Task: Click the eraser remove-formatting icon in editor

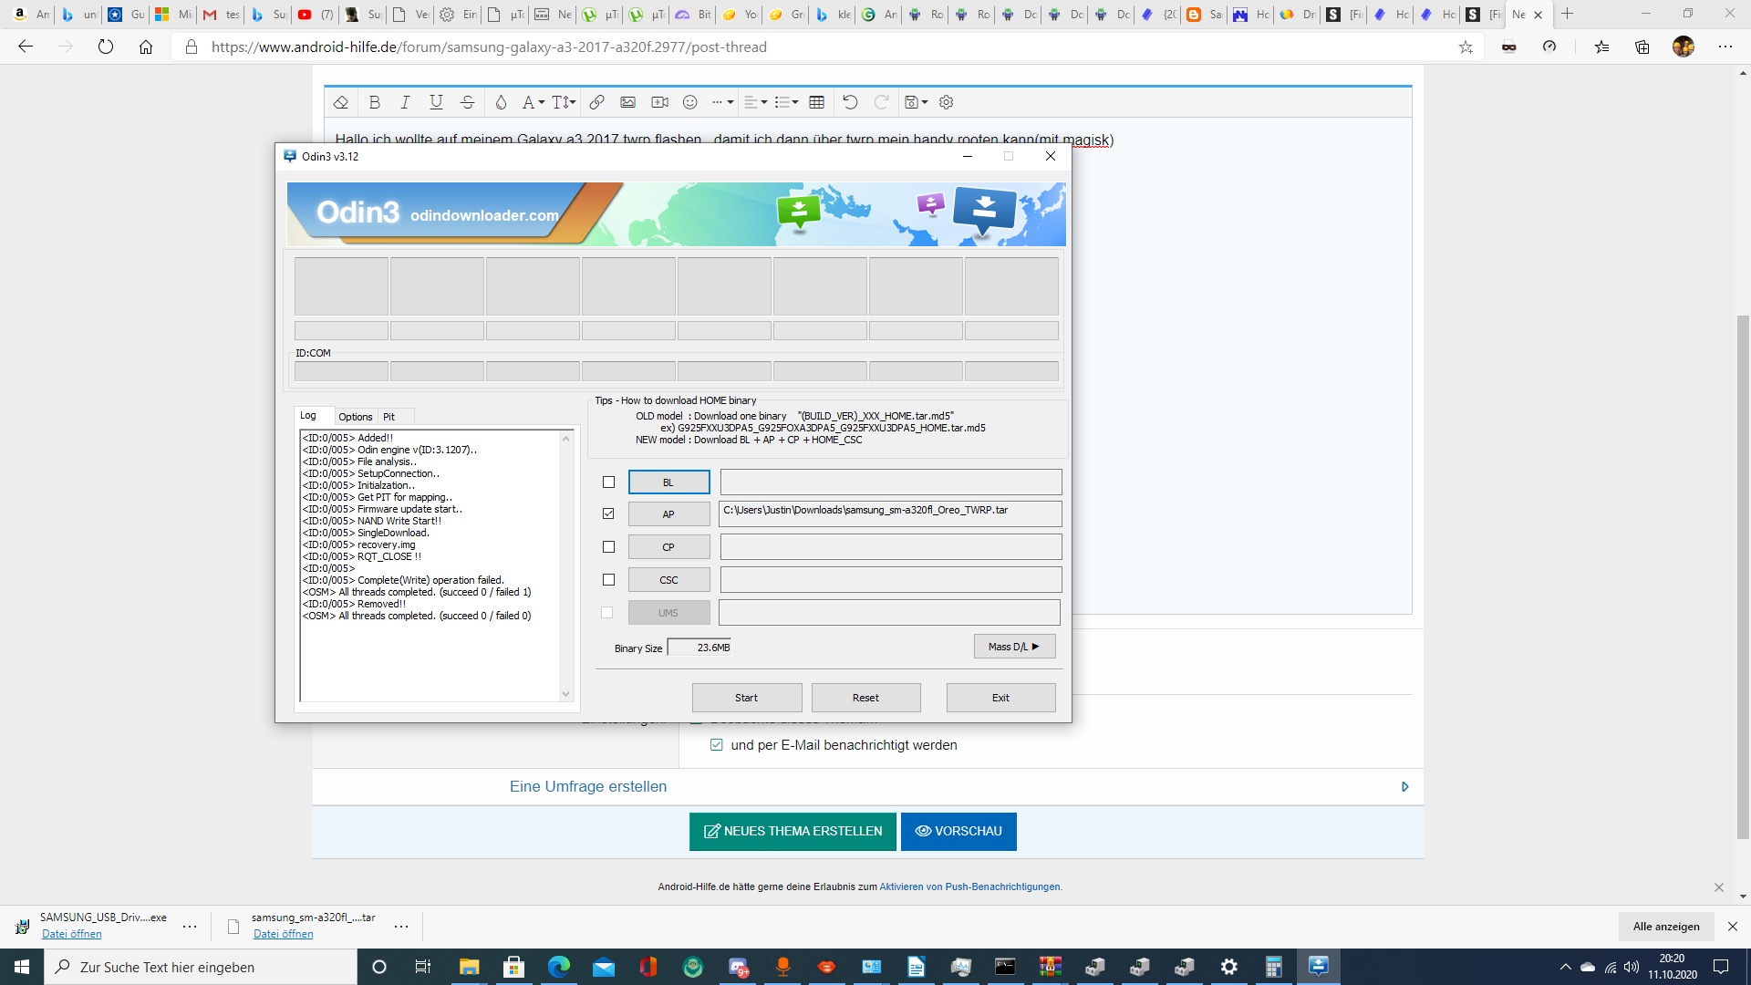Action: tap(341, 102)
